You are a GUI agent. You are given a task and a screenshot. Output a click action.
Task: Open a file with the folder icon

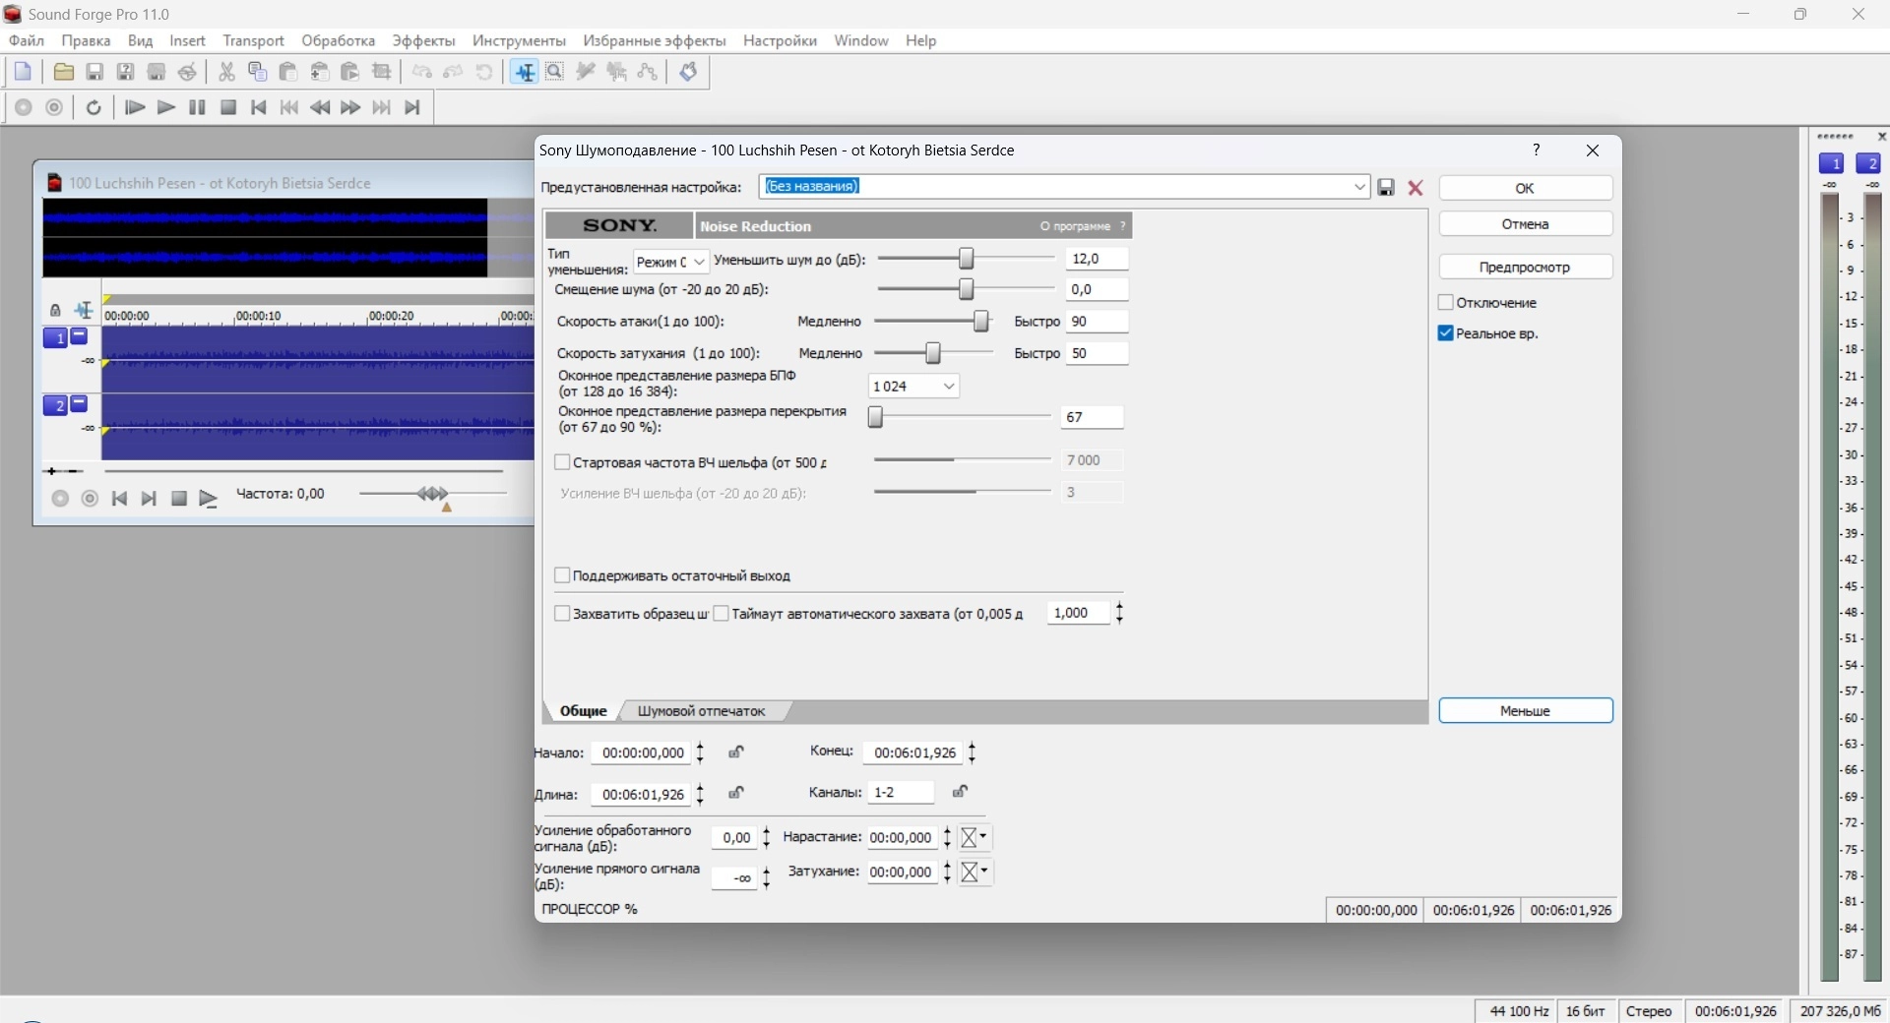[x=64, y=72]
